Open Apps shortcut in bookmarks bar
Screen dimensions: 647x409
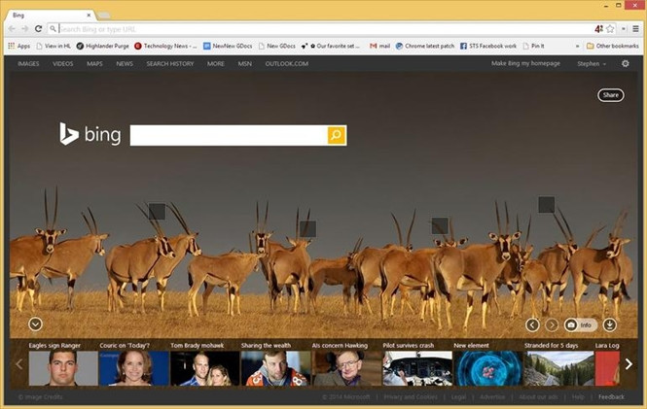tap(18, 46)
